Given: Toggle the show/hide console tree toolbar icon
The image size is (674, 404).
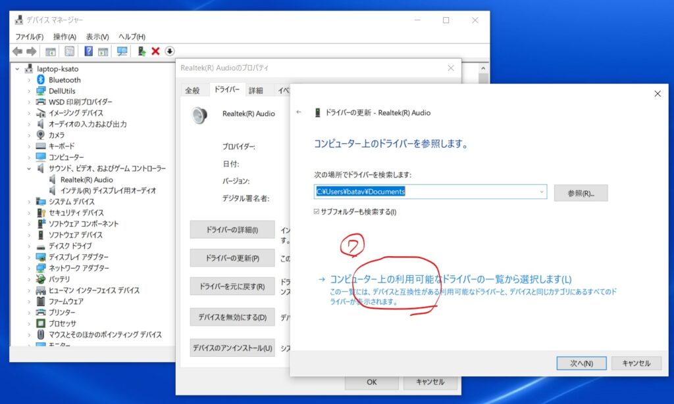Looking at the screenshot, I should point(51,51).
